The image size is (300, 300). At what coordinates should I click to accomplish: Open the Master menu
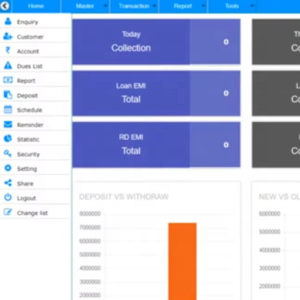pyautogui.click(x=85, y=6)
